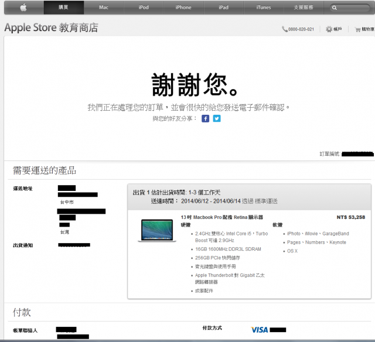Click the 256GB PCIe 快閃儲存 line
Image resolution: width=375 pixels, height=342 pixels.
(x=217, y=258)
